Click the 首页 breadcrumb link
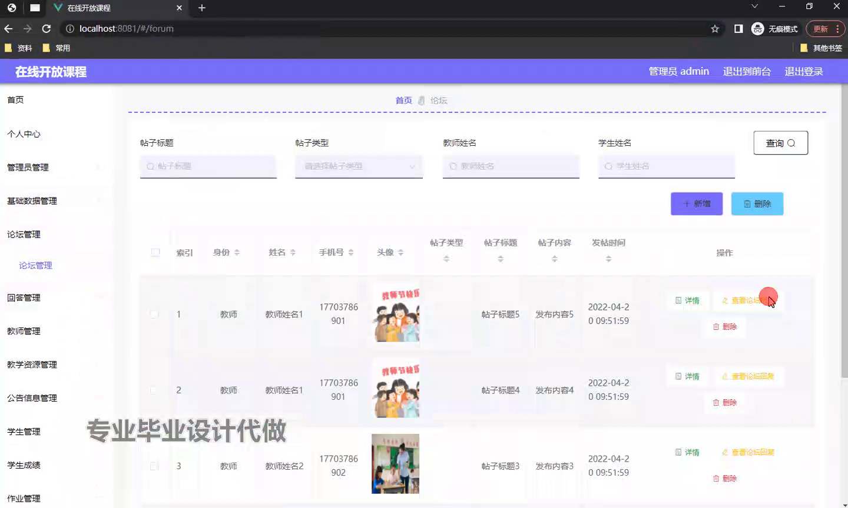Screen dimensions: 848x508 pos(403,101)
